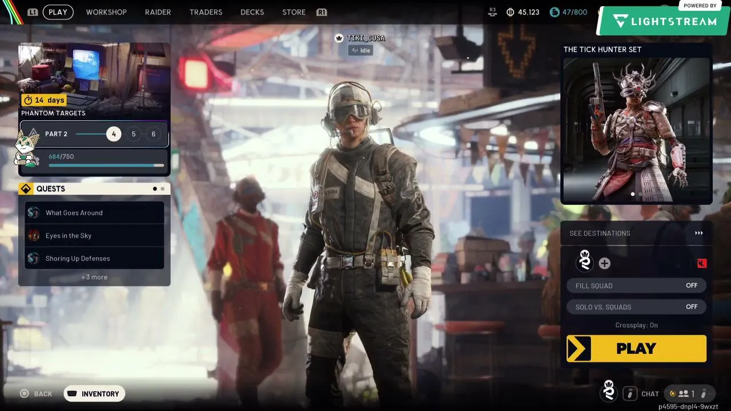The height and width of the screenshot is (411, 731).
Task: Open the What Goes Around quest
Action: click(94, 213)
